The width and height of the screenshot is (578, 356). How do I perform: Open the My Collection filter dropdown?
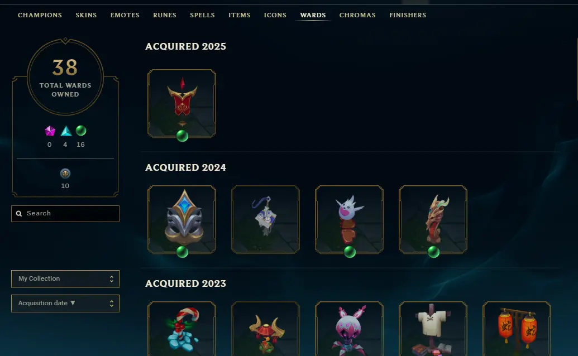pyautogui.click(x=65, y=278)
